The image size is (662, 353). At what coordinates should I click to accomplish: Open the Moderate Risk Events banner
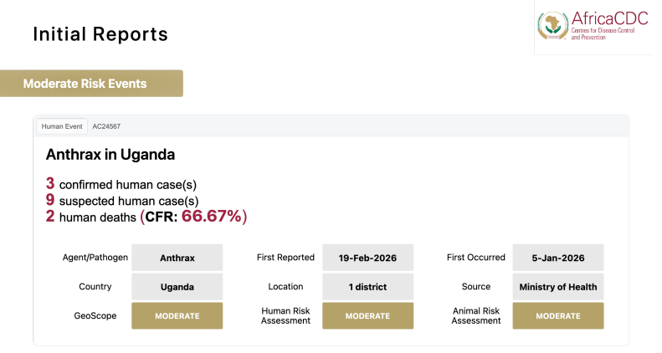coord(91,84)
